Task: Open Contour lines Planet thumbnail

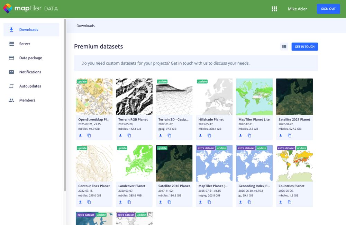Action: tap(94, 163)
